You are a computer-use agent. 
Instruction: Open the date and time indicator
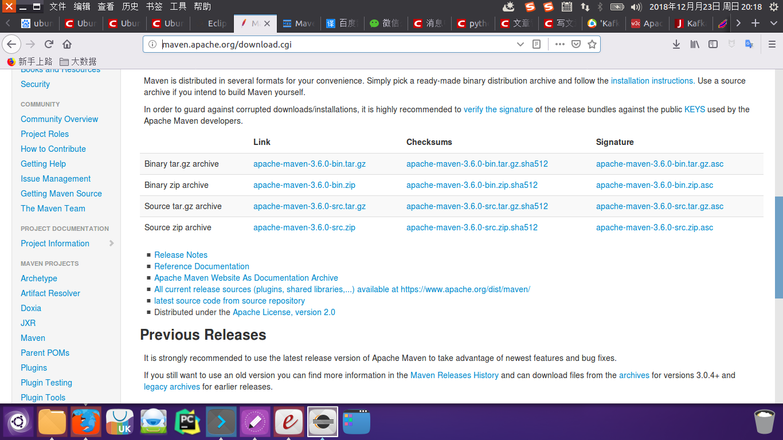(x=705, y=7)
